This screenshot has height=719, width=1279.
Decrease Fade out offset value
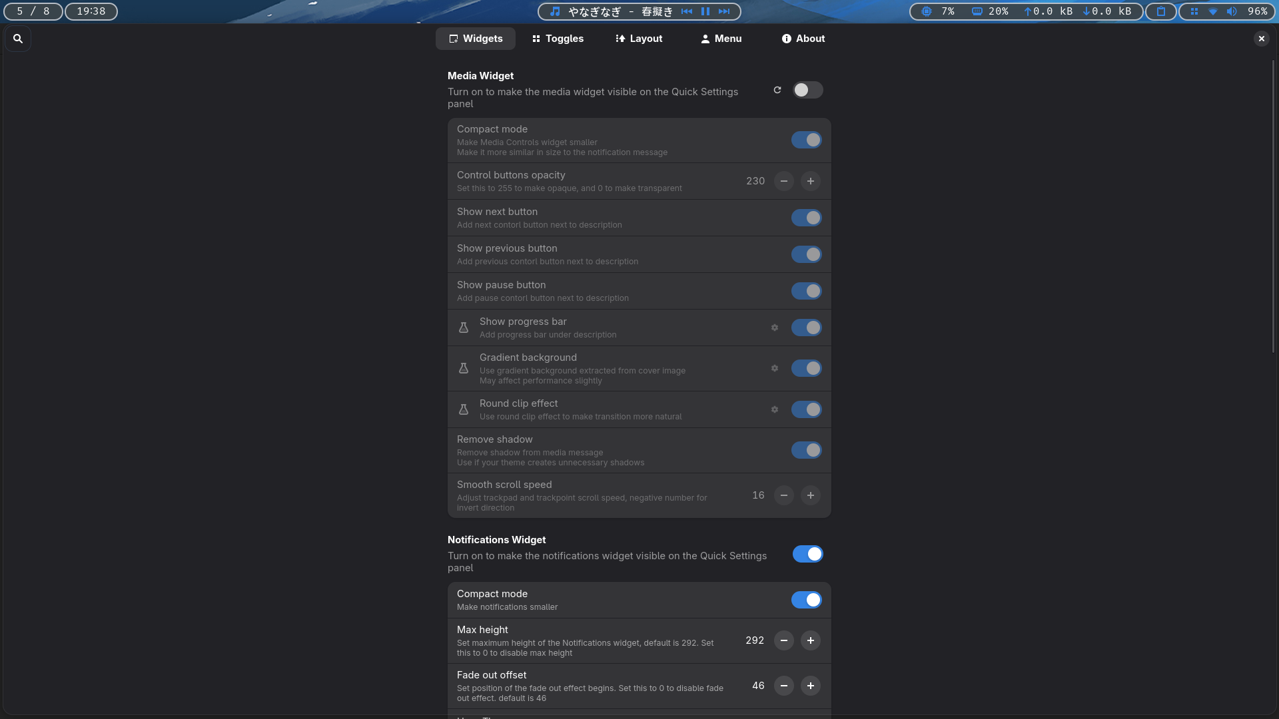tap(783, 686)
